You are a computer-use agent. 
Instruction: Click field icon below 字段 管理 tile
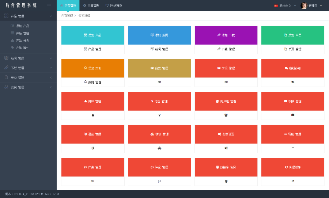click(226, 82)
